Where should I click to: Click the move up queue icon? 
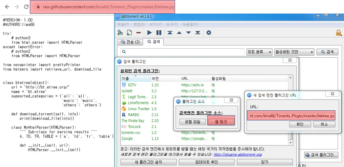point(179,33)
